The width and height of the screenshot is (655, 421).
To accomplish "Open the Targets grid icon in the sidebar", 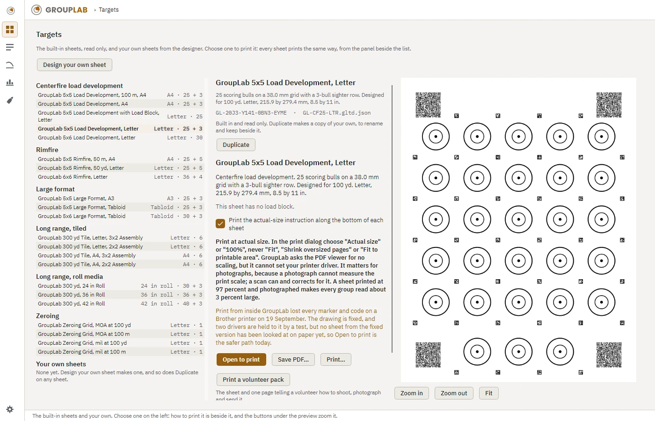I will click(10, 29).
